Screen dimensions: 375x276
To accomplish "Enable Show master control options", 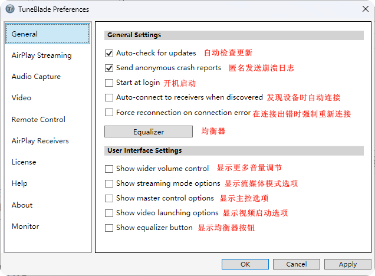I will [x=109, y=198].
